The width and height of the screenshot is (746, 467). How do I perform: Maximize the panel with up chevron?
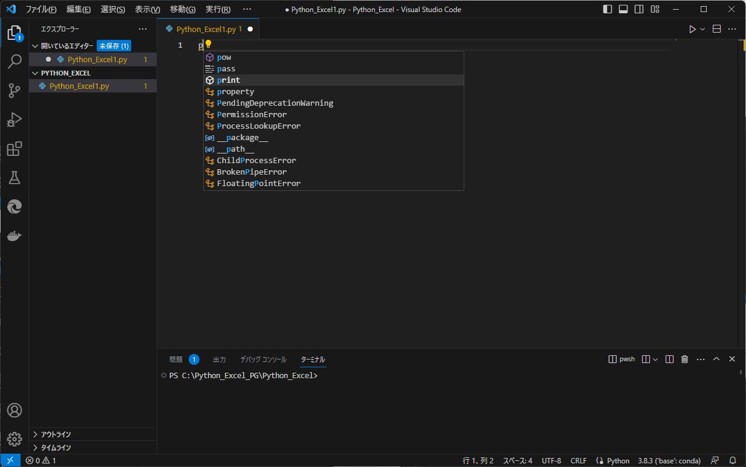(716, 359)
